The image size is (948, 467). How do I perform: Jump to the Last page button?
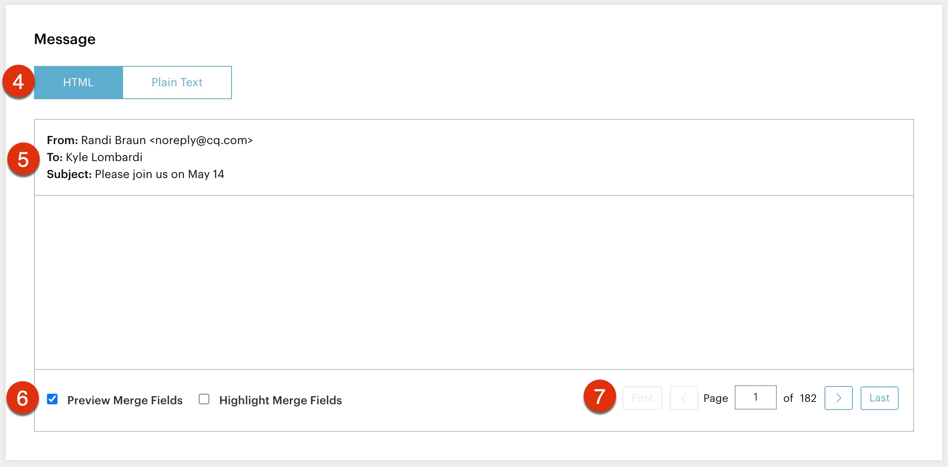pos(879,398)
